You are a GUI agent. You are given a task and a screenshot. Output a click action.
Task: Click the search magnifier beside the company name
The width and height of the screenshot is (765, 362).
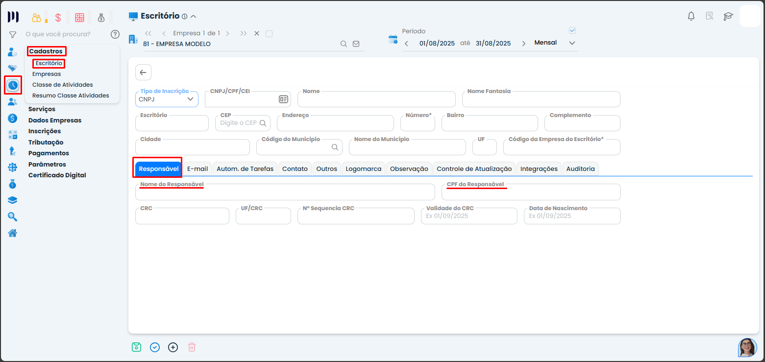click(x=344, y=44)
